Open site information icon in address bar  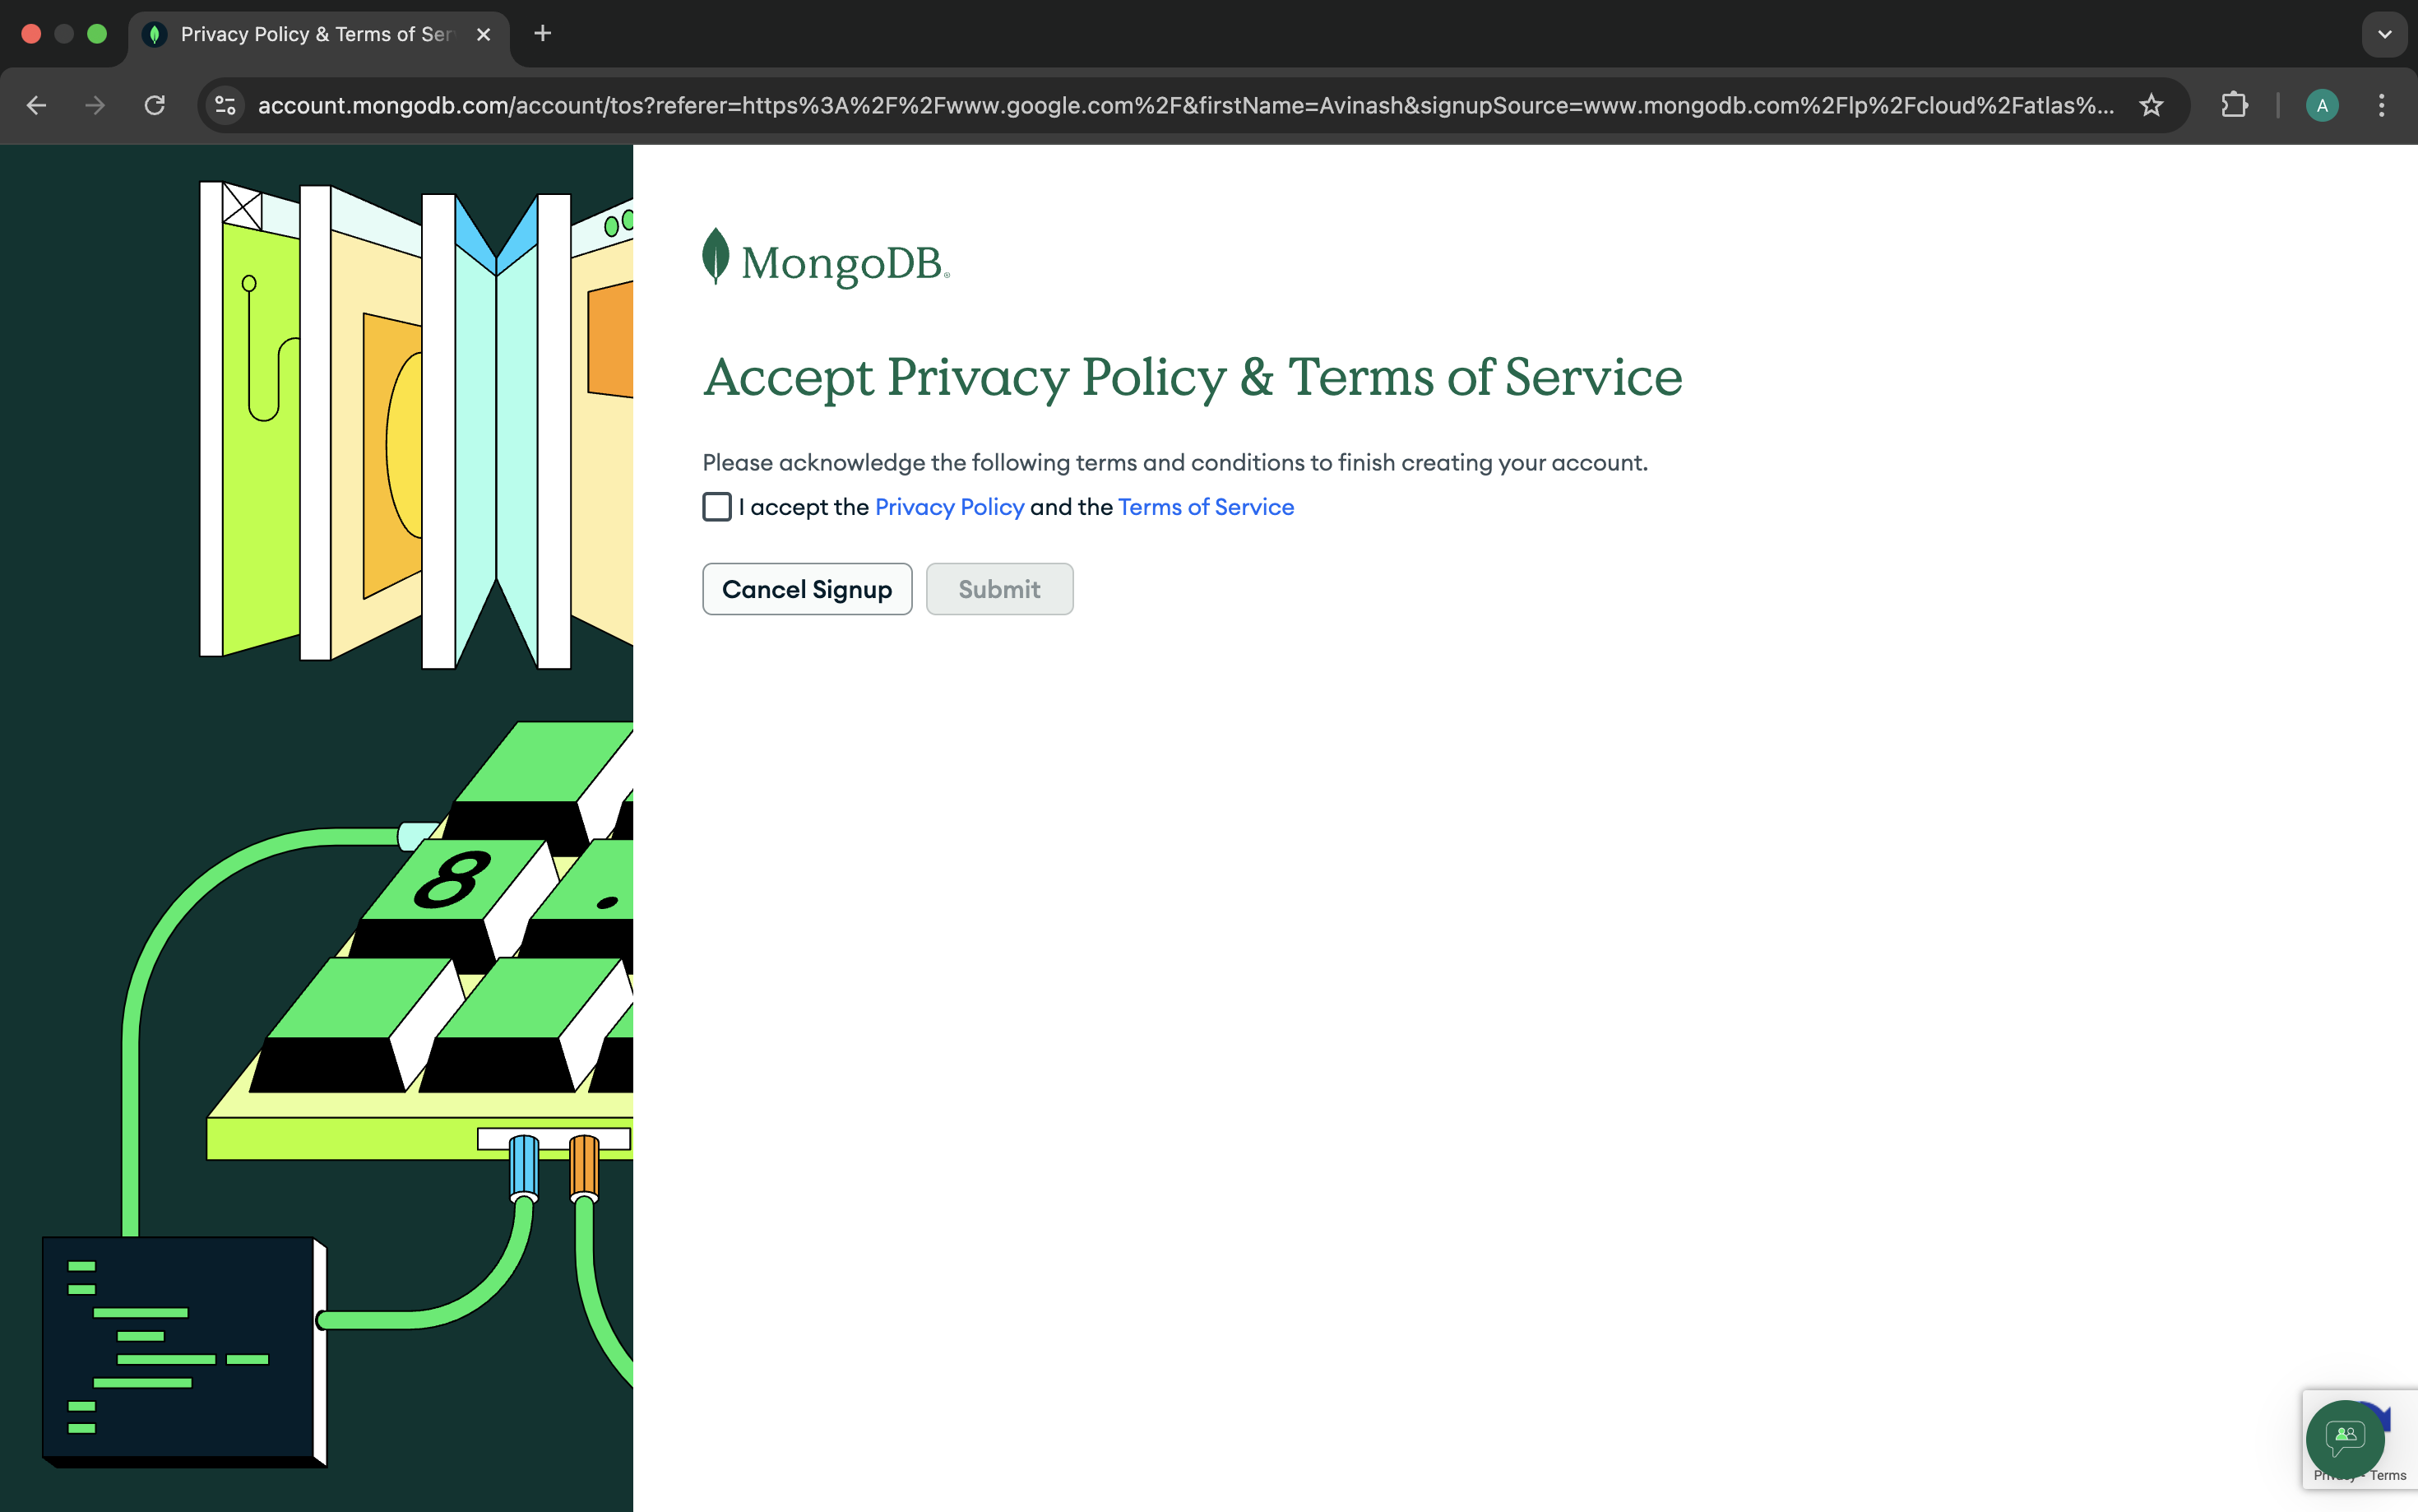click(226, 105)
